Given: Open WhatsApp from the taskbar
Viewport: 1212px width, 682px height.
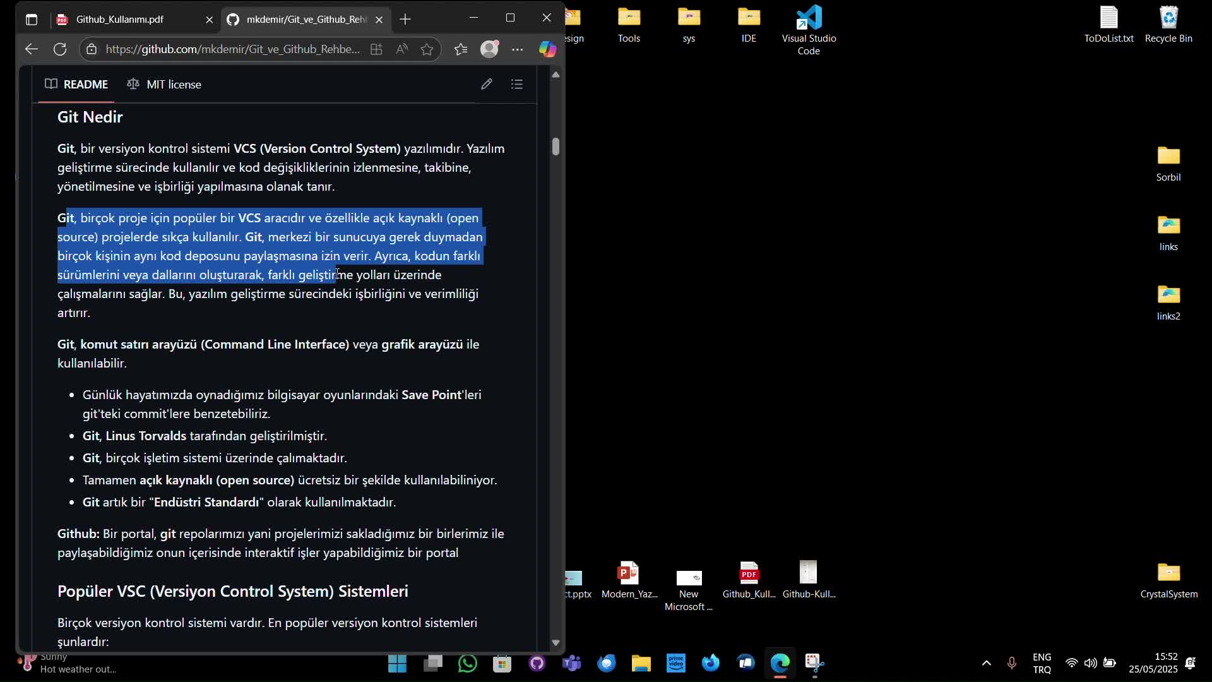Looking at the screenshot, I should pos(468,663).
